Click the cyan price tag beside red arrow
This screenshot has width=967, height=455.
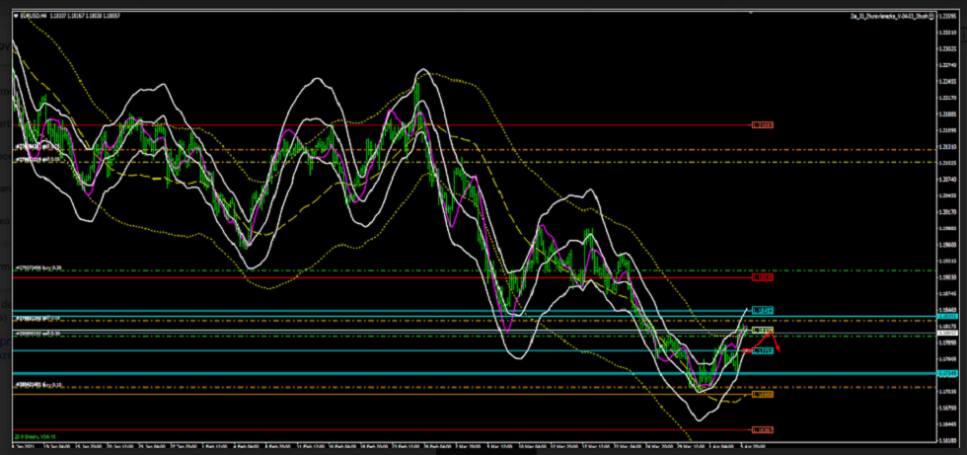762,350
